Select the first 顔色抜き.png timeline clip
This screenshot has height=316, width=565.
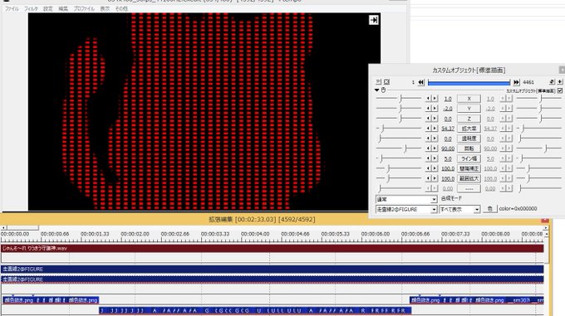(18, 299)
